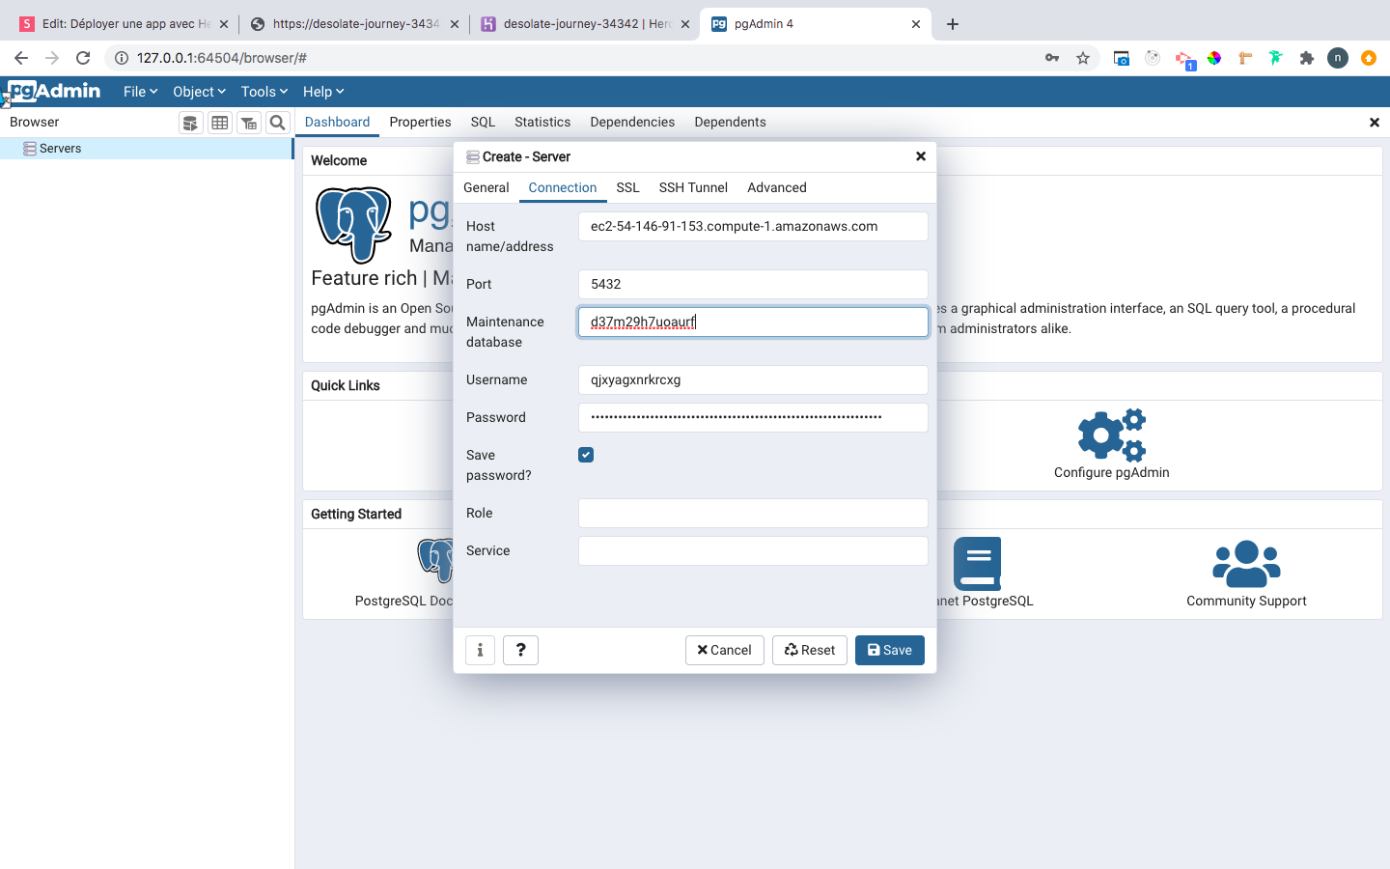Reload the page with refresh icon
This screenshot has height=869, width=1390.
click(x=83, y=58)
